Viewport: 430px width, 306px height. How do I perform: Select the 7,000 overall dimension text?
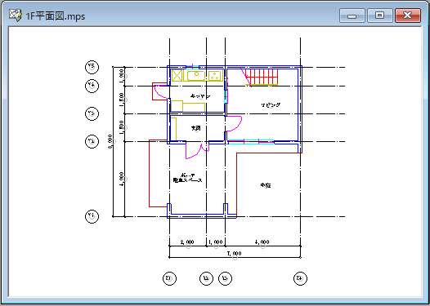[x=234, y=254]
